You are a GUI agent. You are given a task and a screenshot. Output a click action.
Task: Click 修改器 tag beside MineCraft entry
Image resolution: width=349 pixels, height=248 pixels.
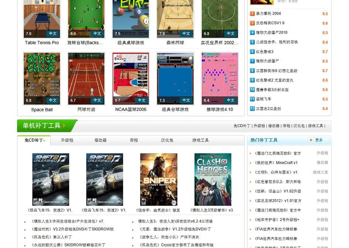pos(322,163)
